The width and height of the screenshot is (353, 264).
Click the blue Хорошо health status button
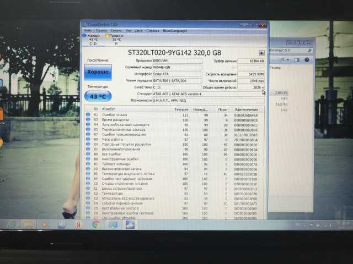point(98,72)
